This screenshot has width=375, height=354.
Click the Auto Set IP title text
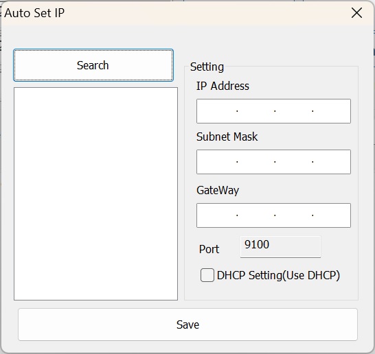tap(34, 13)
